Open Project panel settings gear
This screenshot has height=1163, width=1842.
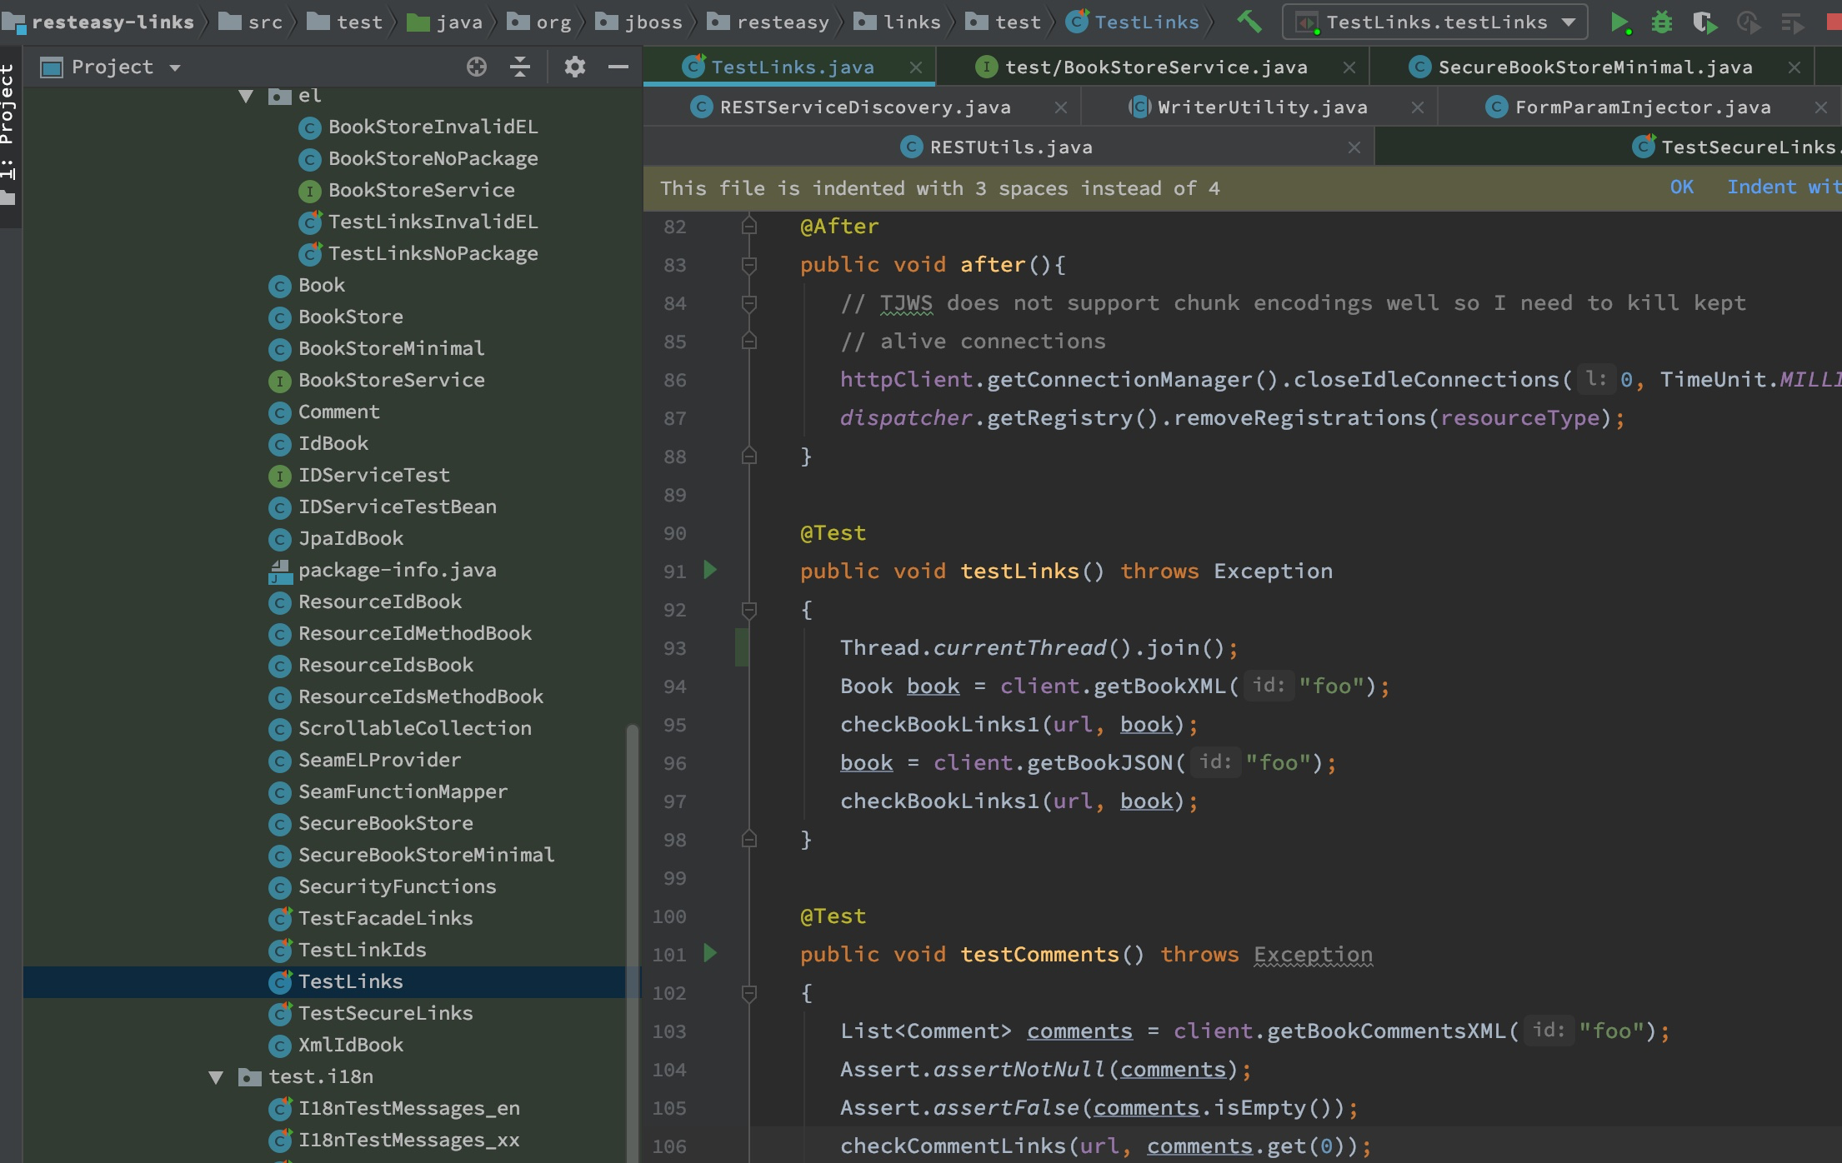[574, 67]
